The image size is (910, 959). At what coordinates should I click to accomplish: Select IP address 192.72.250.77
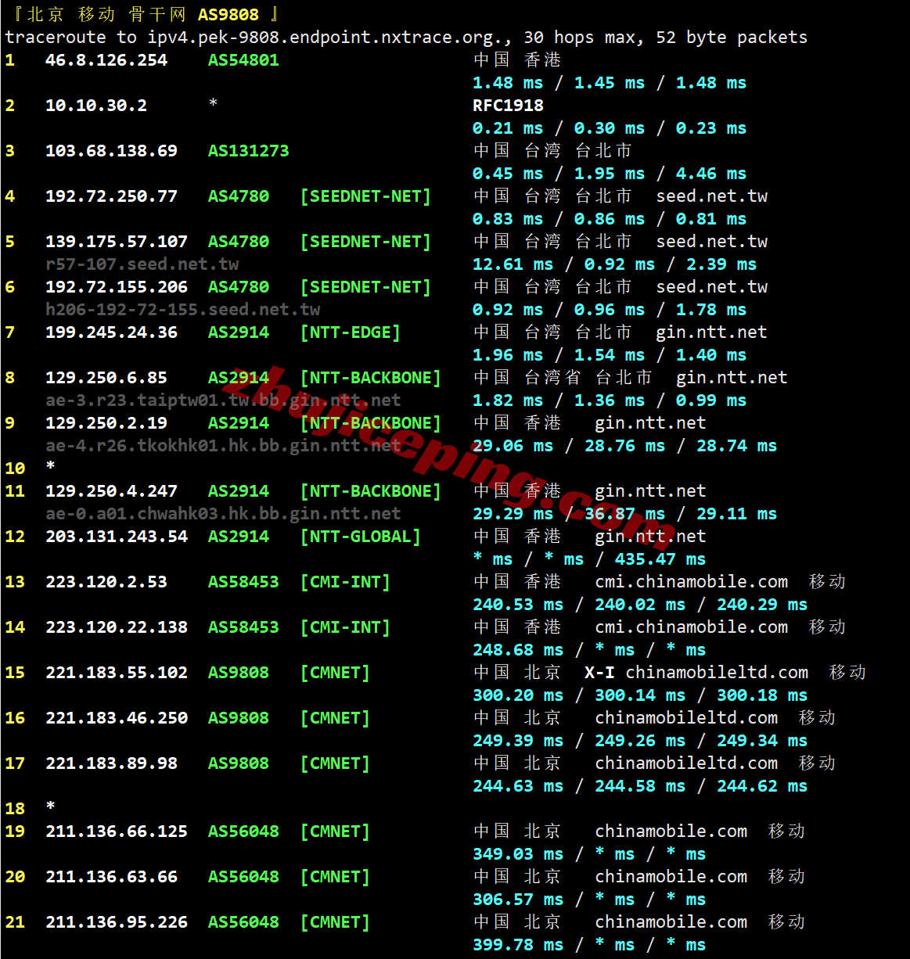click(x=111, y=196)
